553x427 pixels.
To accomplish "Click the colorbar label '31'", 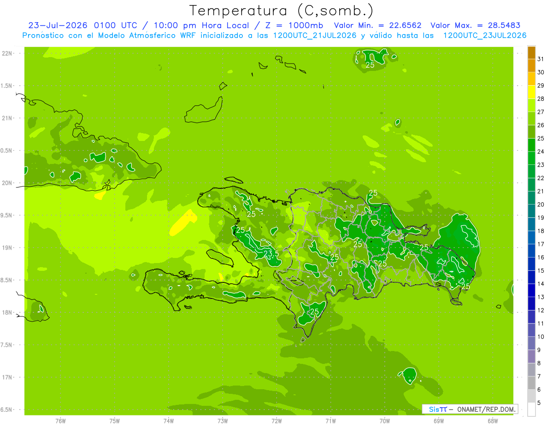I will pyautogui.click(x=541, y=58).
